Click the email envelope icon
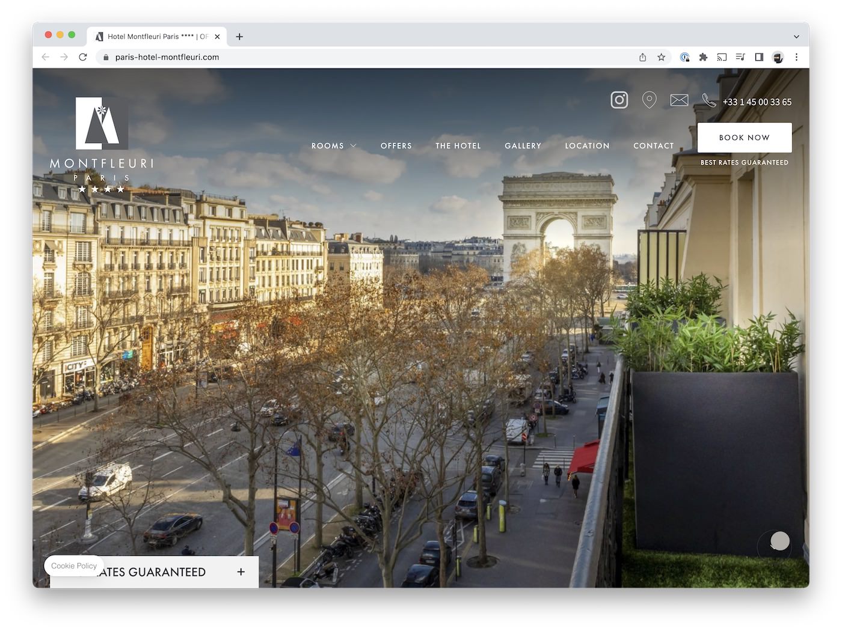Viewport: 842px width, 631px height. [679, 100]
